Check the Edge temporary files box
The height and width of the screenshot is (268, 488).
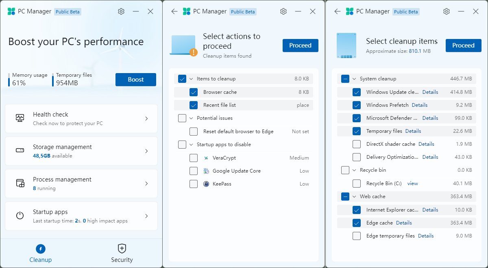click(x=357, y=236)
